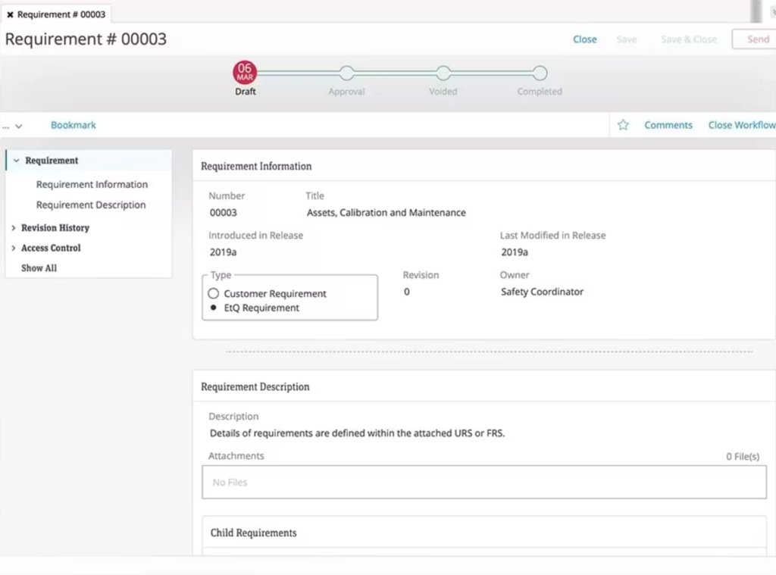Collapse the Requirement tree section
This screenshot has height=575, width=776.
click(x=17, y=160)
